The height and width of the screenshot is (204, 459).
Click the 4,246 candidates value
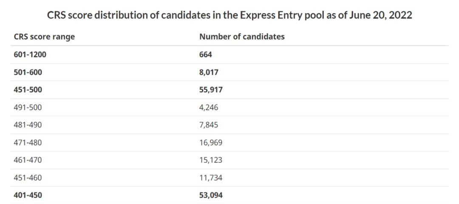(x=209, y=108)
